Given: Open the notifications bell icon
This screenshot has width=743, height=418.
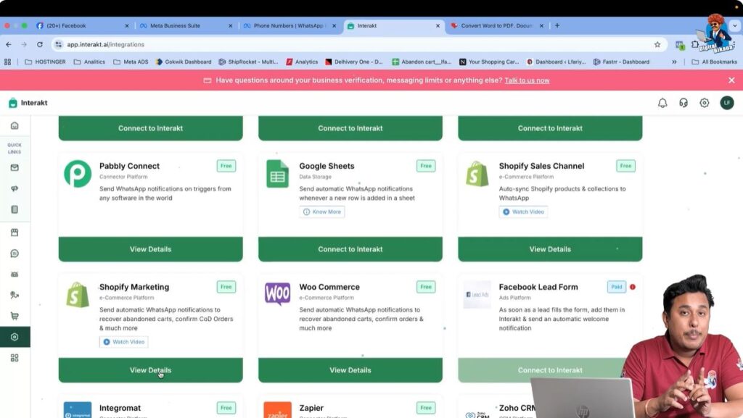Looking at the screenshot, I should tap(662, 103).
